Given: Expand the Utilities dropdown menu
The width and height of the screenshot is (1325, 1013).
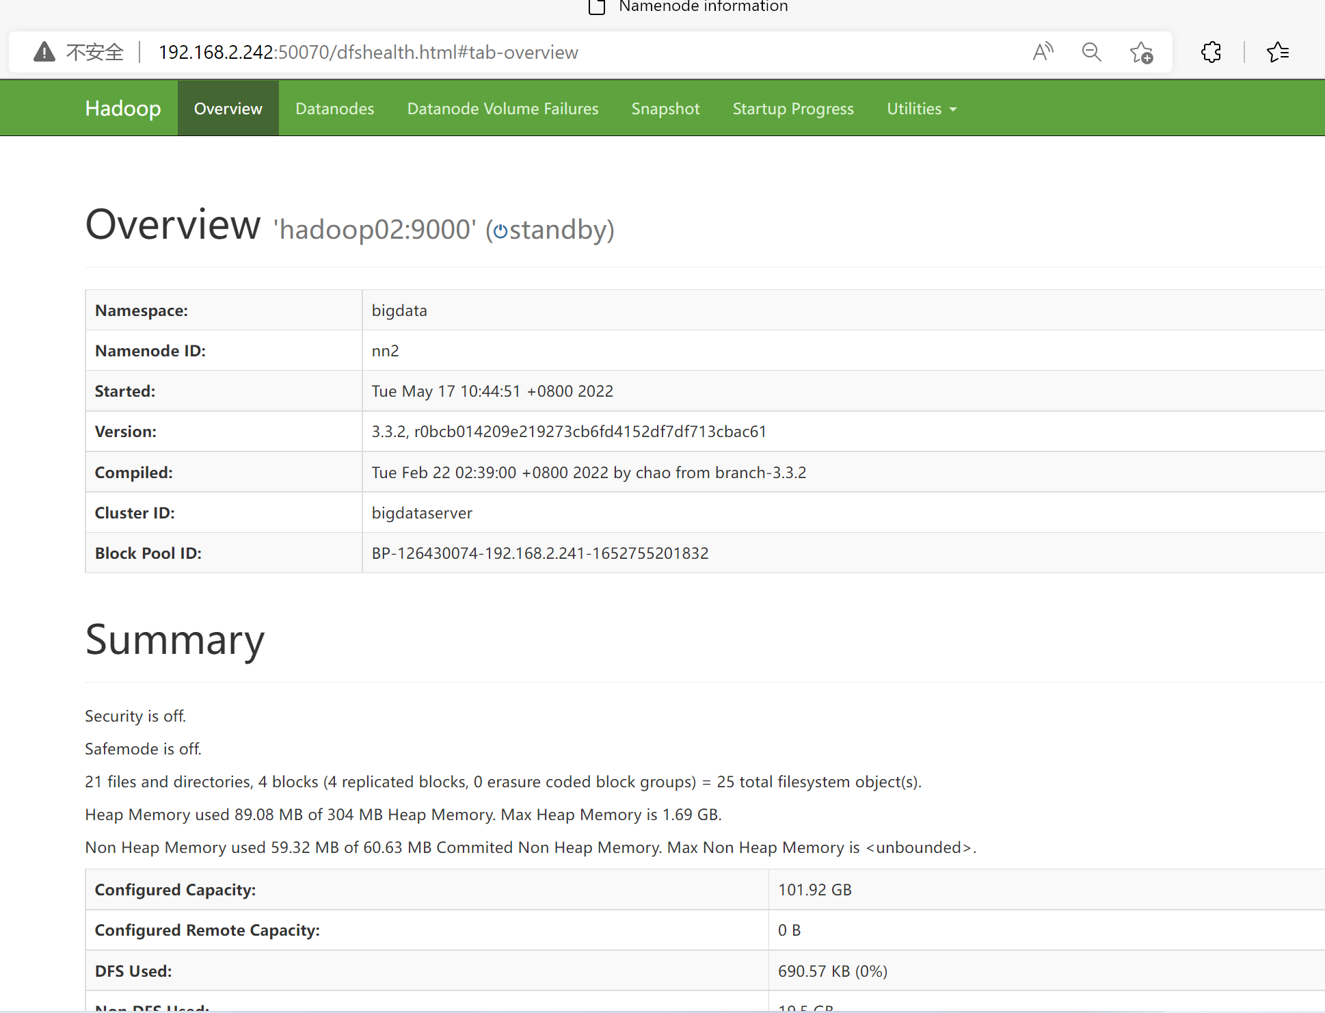Looking at the screenshot, I should (921, 109).
